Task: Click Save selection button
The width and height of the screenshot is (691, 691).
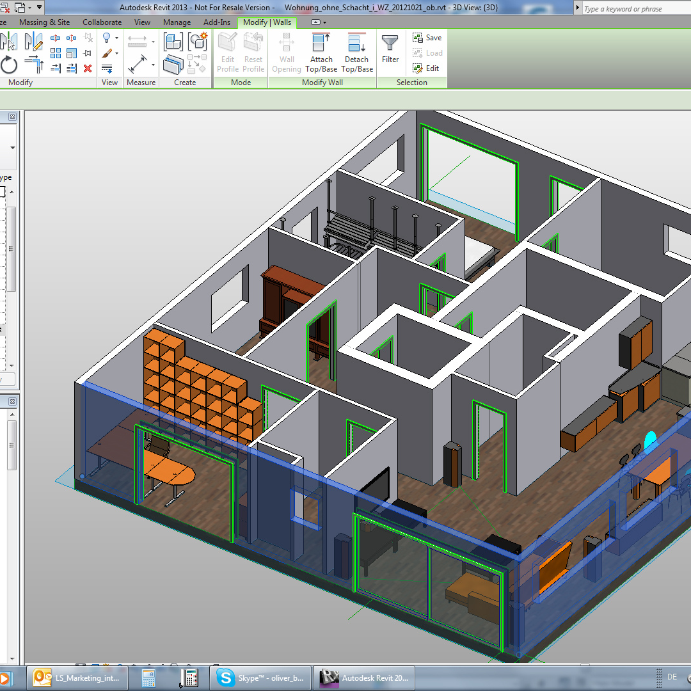Action: pyautogui.click(x=427, y=38)
